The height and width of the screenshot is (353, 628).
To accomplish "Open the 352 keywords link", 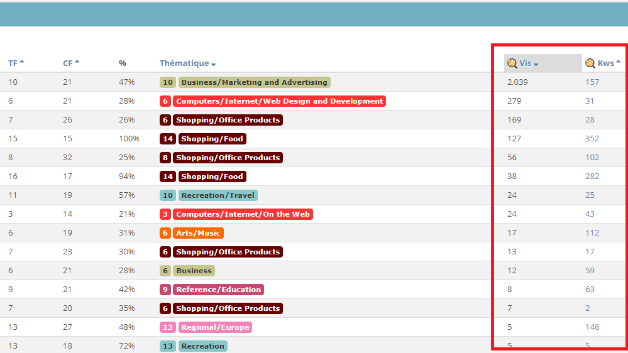I will [x=592, y=138].
